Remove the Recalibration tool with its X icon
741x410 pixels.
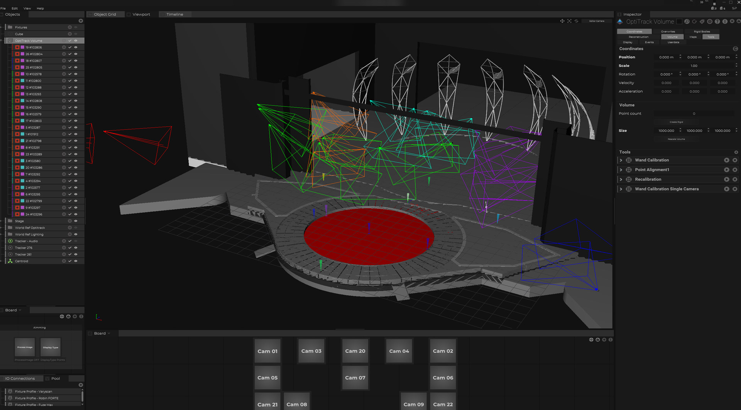coord(735,180)
